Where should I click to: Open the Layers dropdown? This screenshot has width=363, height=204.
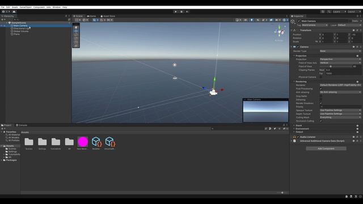[339, 11]
